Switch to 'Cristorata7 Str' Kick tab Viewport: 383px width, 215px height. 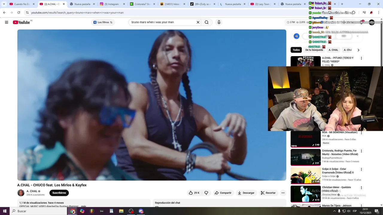coord(142,4)
